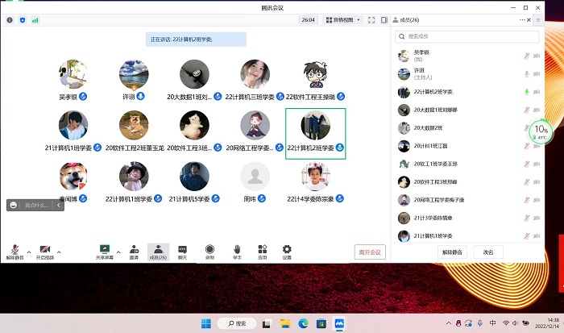This screenshot has width=564, height=333.
Task: Select 20大数据2班 in the member list
Action: [427, 127]
